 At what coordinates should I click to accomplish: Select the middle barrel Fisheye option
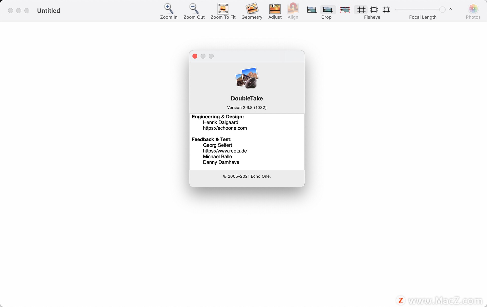pyautogui.click(x=374, y=10)
